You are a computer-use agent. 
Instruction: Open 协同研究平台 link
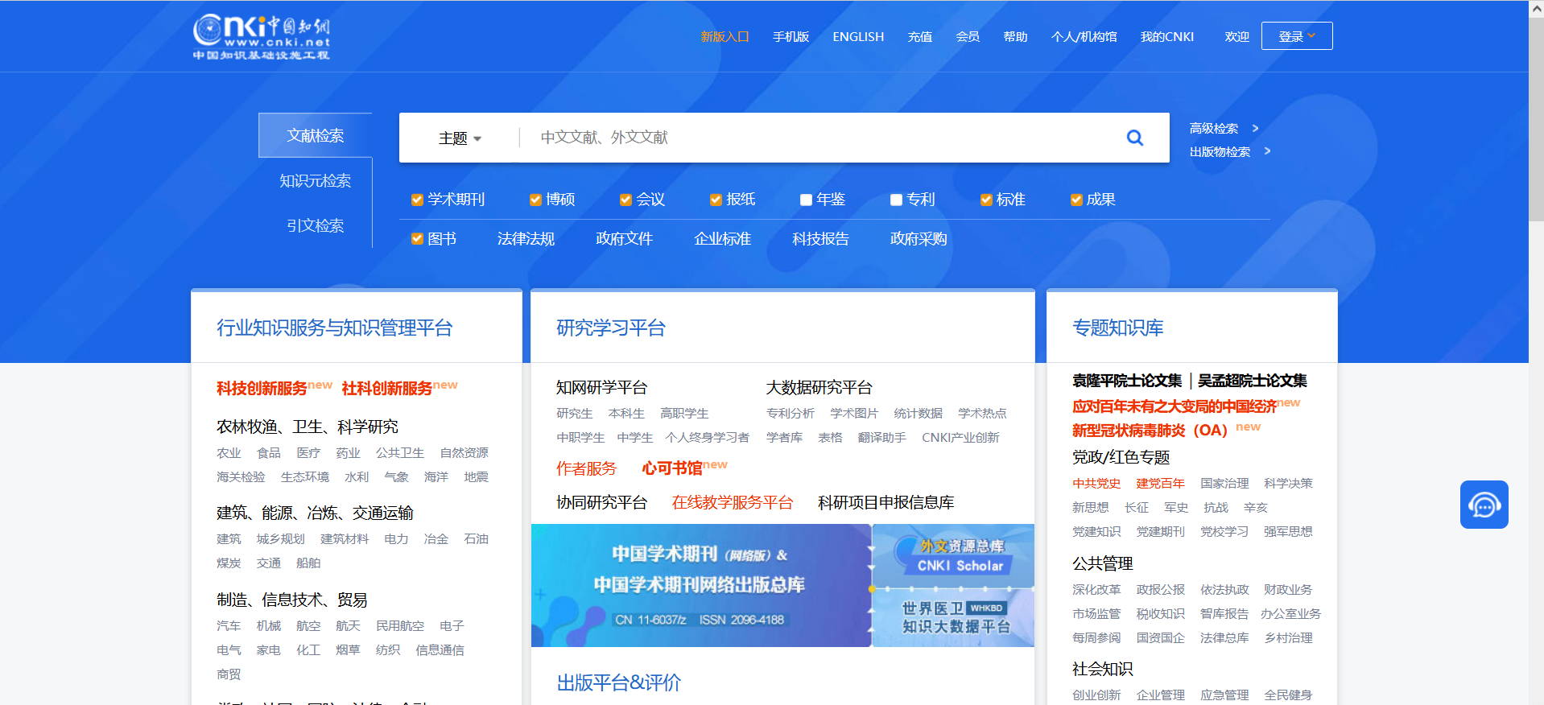(601, 503)
